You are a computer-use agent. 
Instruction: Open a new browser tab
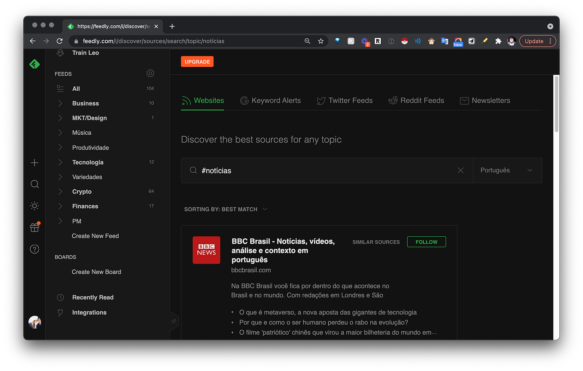[172, 26]
